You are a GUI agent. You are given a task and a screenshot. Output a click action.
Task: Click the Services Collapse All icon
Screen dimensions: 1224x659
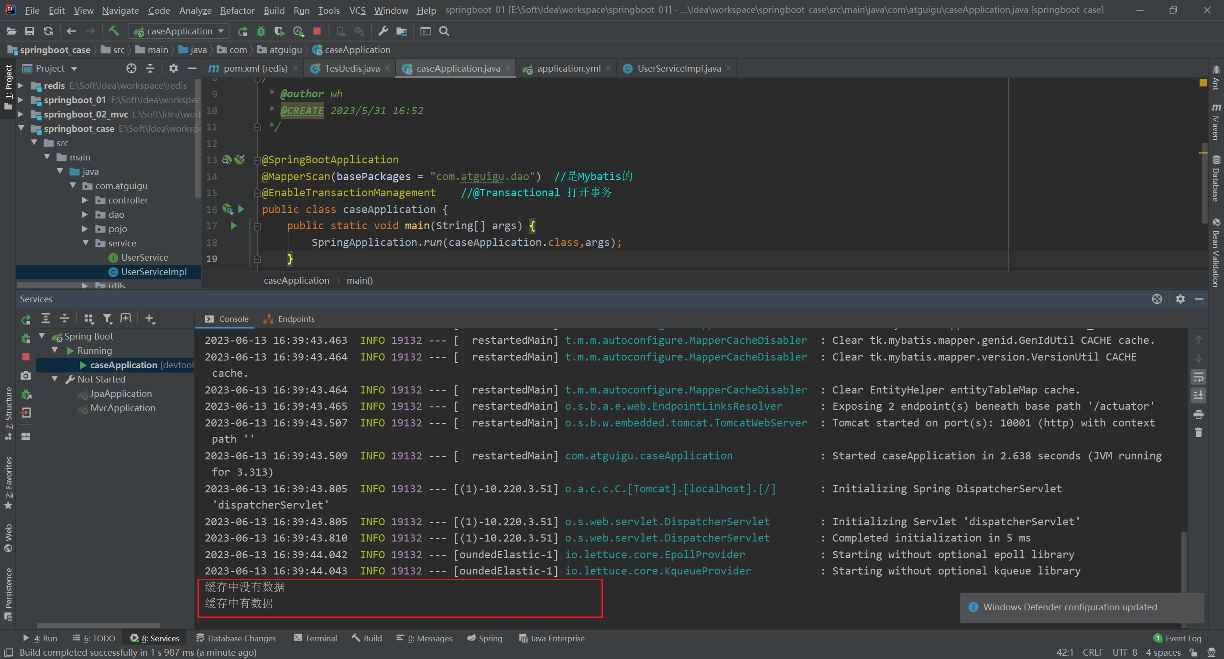point(65,318)
